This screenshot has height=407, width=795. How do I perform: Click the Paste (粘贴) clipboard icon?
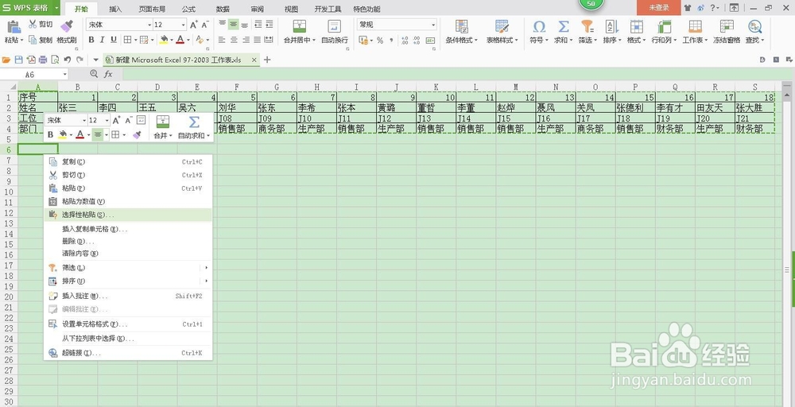pyautogui.click(x=14, y=26)
